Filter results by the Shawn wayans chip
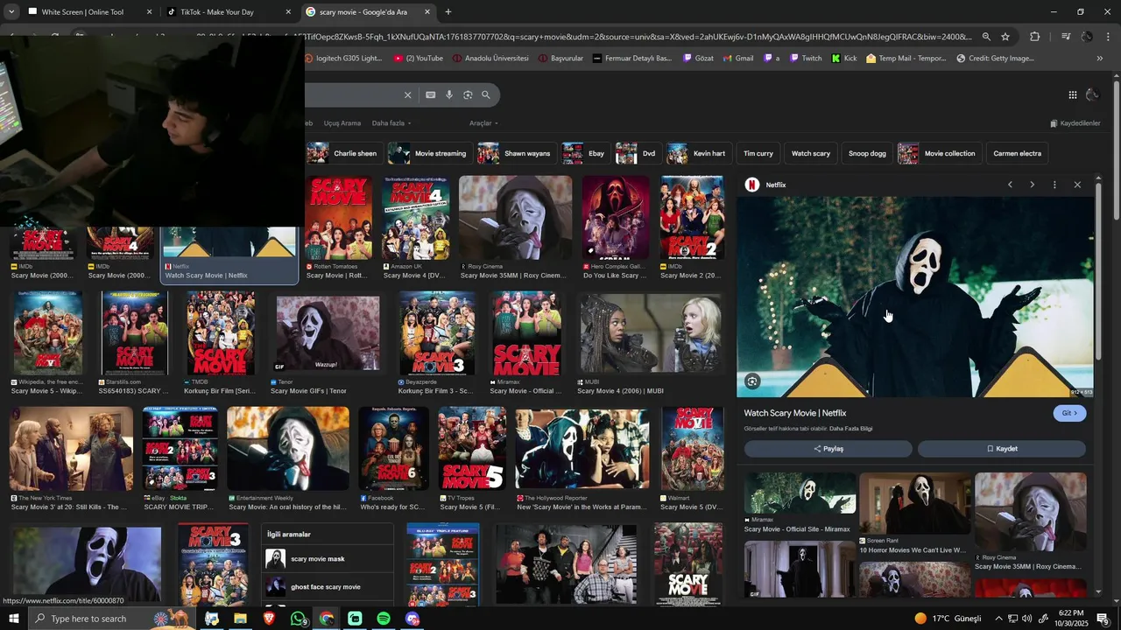The height and width of the screenshot is (630, 1121). (517, 153)
